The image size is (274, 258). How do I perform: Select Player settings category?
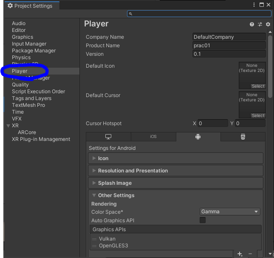coord(20,71)
